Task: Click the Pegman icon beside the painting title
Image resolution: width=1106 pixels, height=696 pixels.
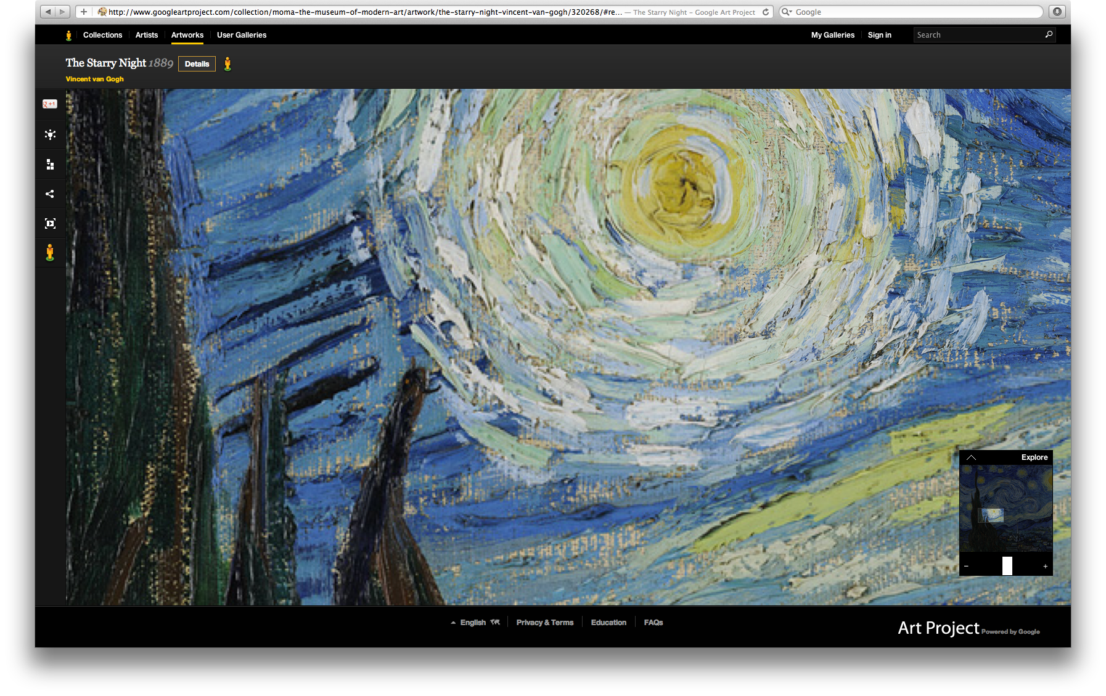Action: tap(228, 63)
